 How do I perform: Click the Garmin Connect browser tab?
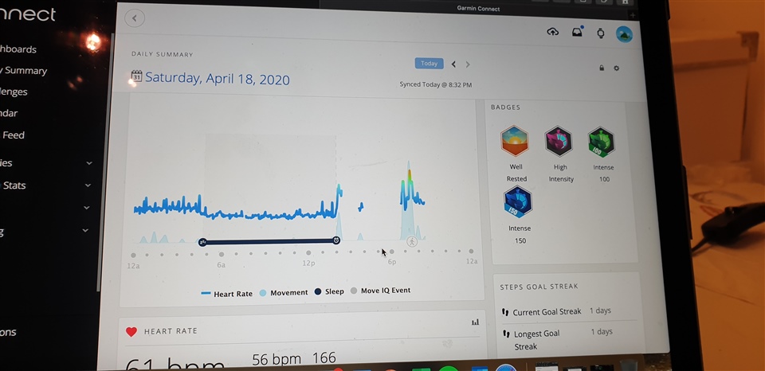tap(478, 9)
